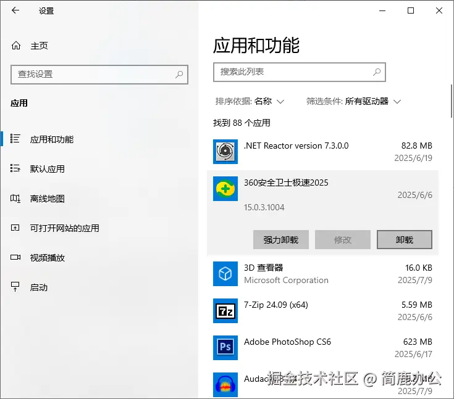Click the 7-Zip app icon
Viewport: 454px width, 399px height.
click(225, 311)
